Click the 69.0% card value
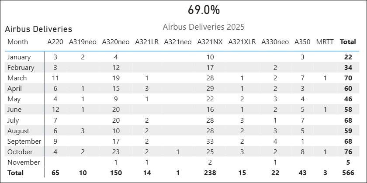 204,10
